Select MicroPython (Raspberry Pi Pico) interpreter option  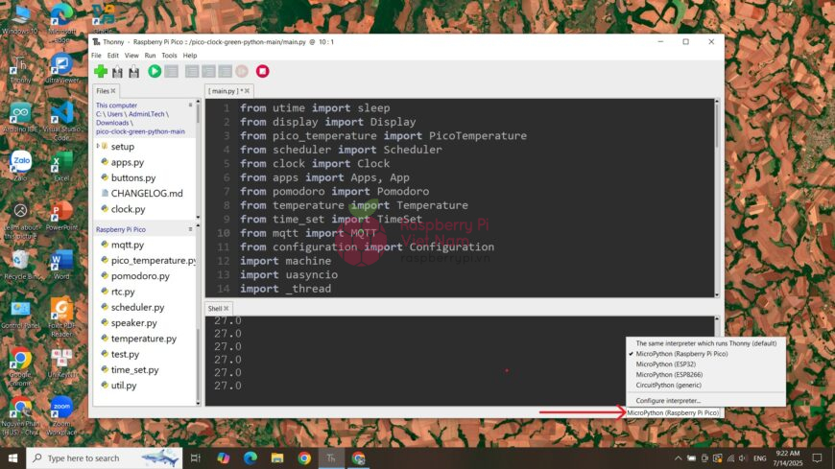coord(681,354)
